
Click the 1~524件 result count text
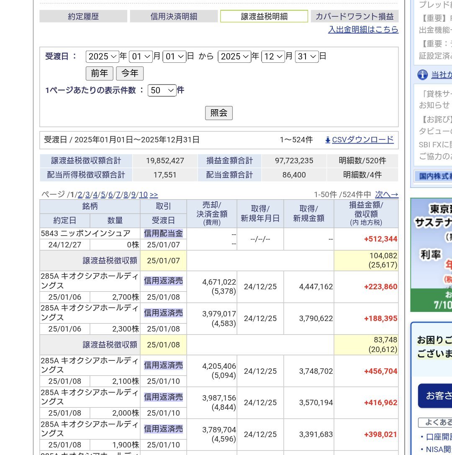click(x=296, y=140)
